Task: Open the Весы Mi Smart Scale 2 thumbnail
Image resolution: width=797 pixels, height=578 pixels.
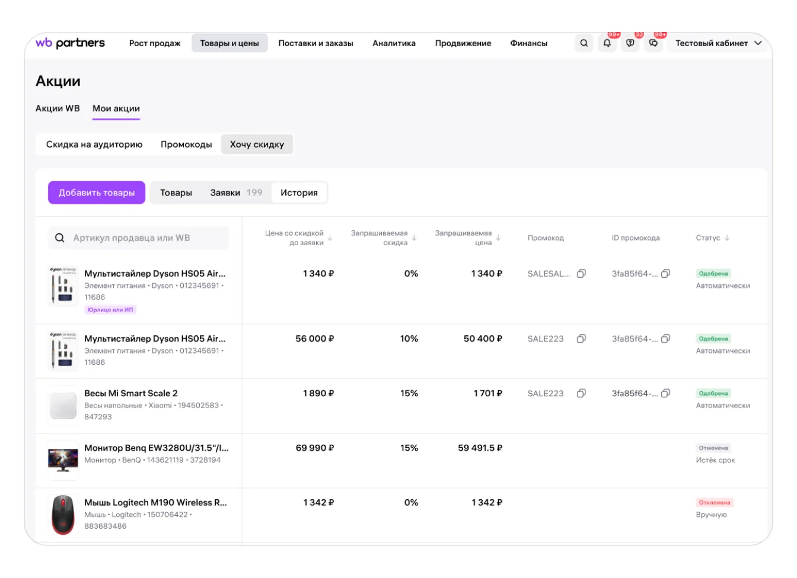Action: coord(63,406)
